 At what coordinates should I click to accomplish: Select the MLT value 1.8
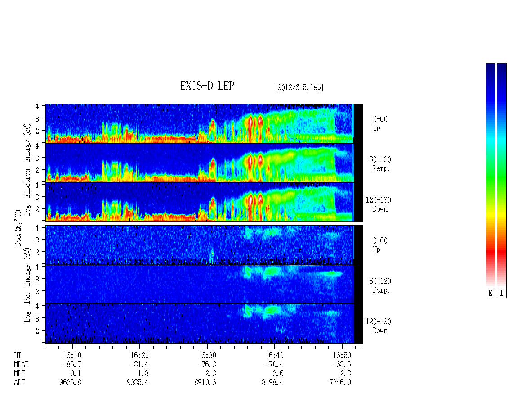click(x=143, y=374)
